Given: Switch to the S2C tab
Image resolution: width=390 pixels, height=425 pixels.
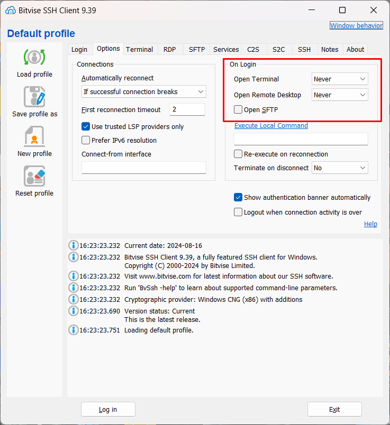Looking at the screenshot, I should coord(279,49).
